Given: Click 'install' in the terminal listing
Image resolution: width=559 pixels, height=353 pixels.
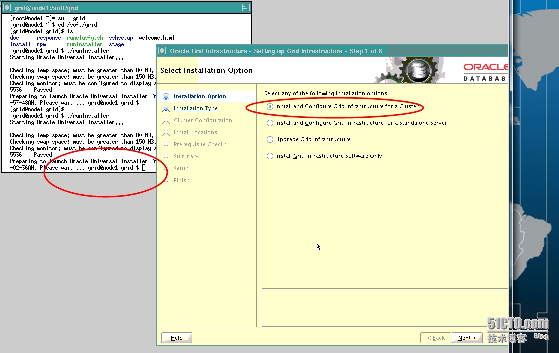Looking at the screenshot, I should point(20,44).
